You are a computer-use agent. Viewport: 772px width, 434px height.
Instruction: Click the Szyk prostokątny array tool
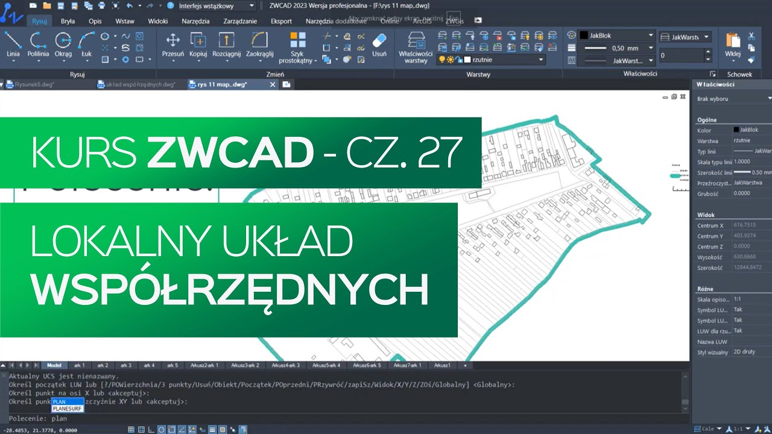point(297,48)
